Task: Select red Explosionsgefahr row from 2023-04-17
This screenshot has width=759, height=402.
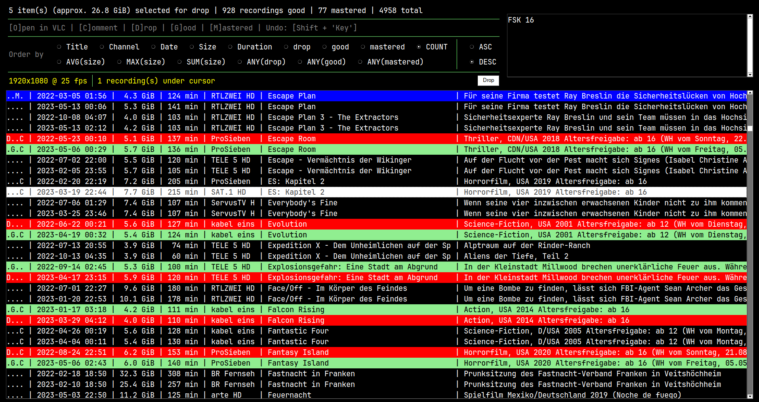Action: pyautogui.click(x=376, y=277)
